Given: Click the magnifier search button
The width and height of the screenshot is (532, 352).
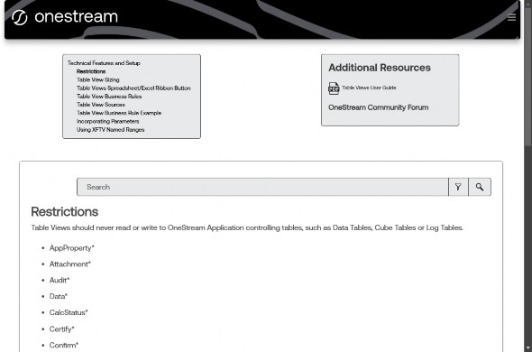Looking at the screenshot, I should [480, 187].
